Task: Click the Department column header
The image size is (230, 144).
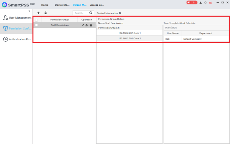Action: point(205,33)
